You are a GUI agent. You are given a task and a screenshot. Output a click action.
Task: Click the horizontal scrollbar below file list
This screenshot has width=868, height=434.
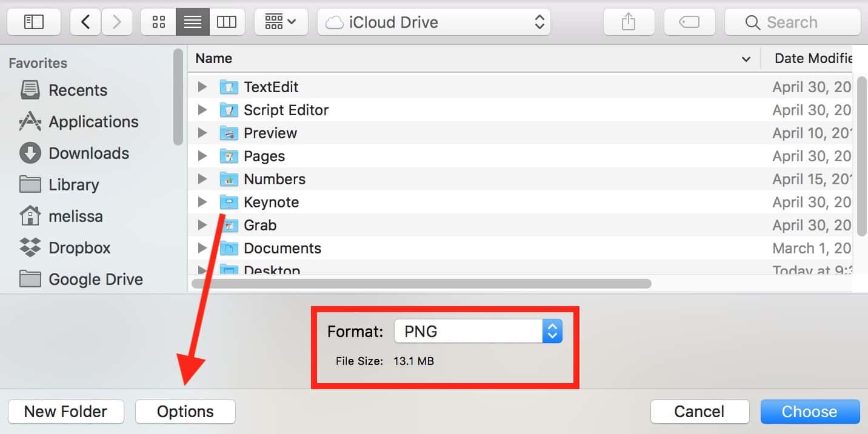(x=421, y=283)
